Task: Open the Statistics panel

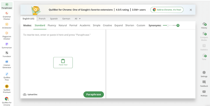Action: 204,47
